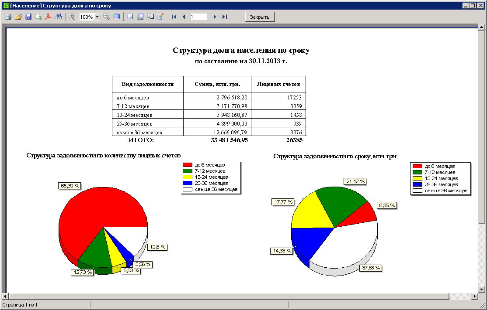Go to the last page
Viewport: 487px width, 310px height.
coord(225,17)
